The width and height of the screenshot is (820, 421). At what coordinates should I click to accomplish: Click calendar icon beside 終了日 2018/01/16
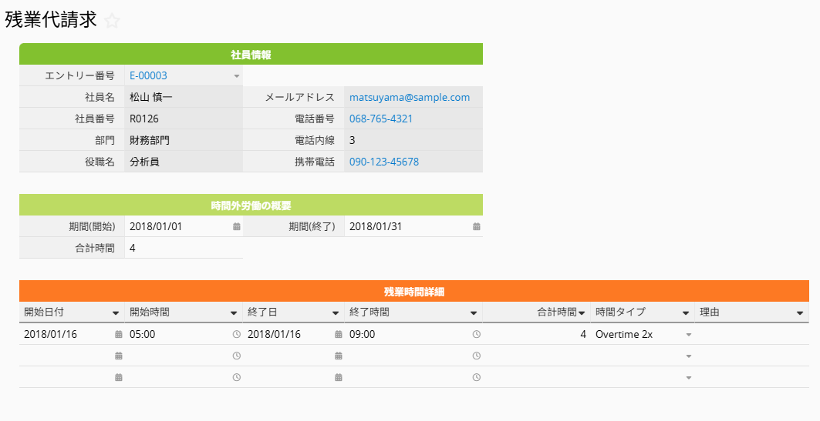pyautogui.click(x=338, y=335)
